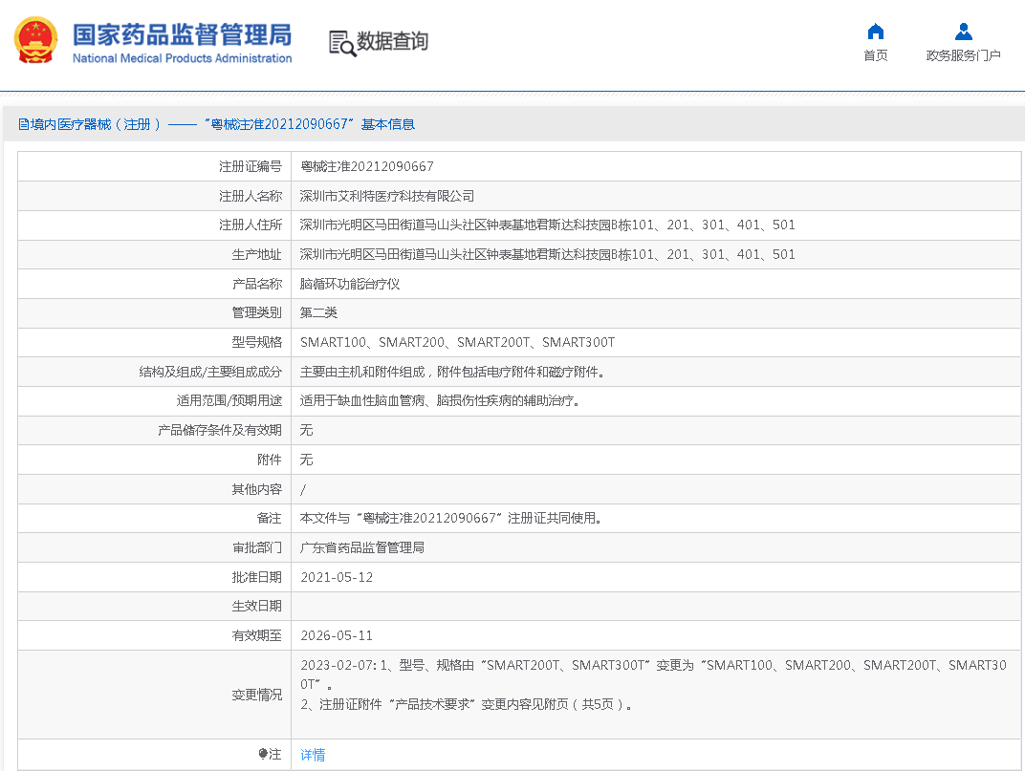Click the bullet icon beside 注 label
The image size is (1025, 771).
point(263,754)
